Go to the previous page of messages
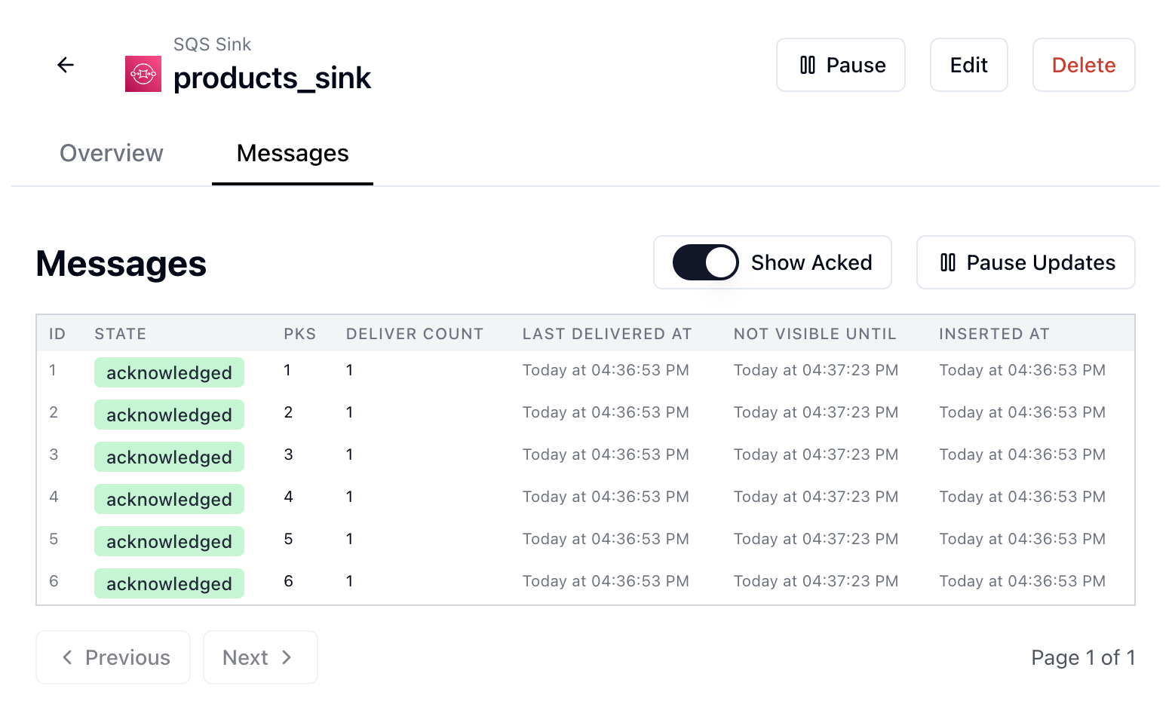Viewport: 1175px width, 710px height. pos(112,657)
